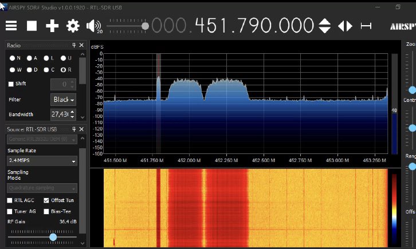The image size is (416, 249).
Task: Open the Filter type dropdown
Action: point(64,100)
